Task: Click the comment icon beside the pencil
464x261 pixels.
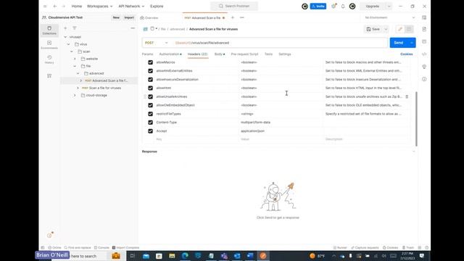Action: [x=409, y=29]
